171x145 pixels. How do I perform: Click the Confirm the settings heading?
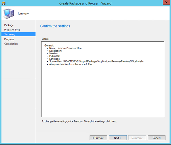[55, 26]
